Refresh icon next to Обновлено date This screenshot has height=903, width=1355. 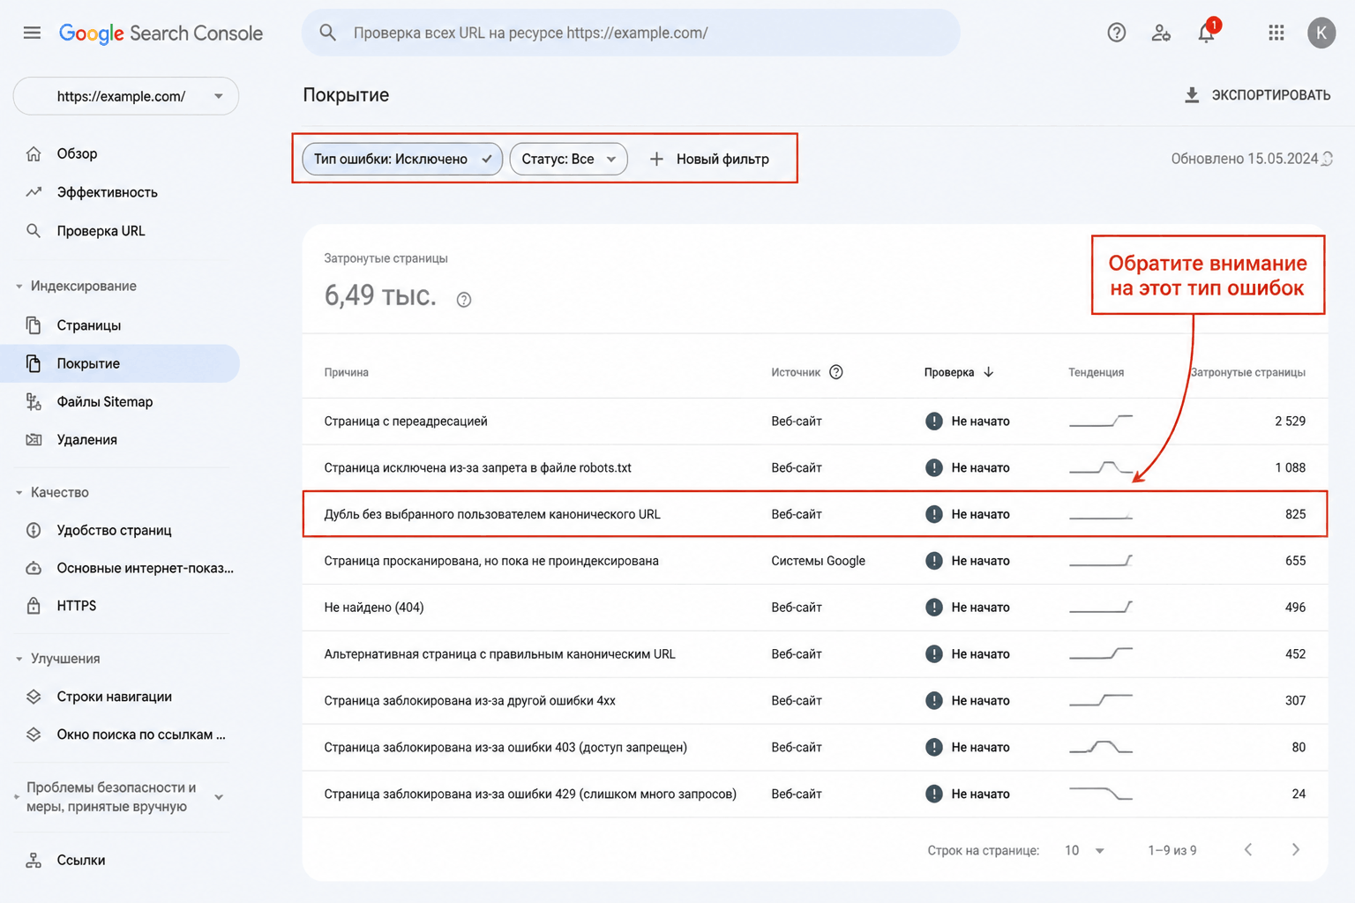coord(1328,159)
